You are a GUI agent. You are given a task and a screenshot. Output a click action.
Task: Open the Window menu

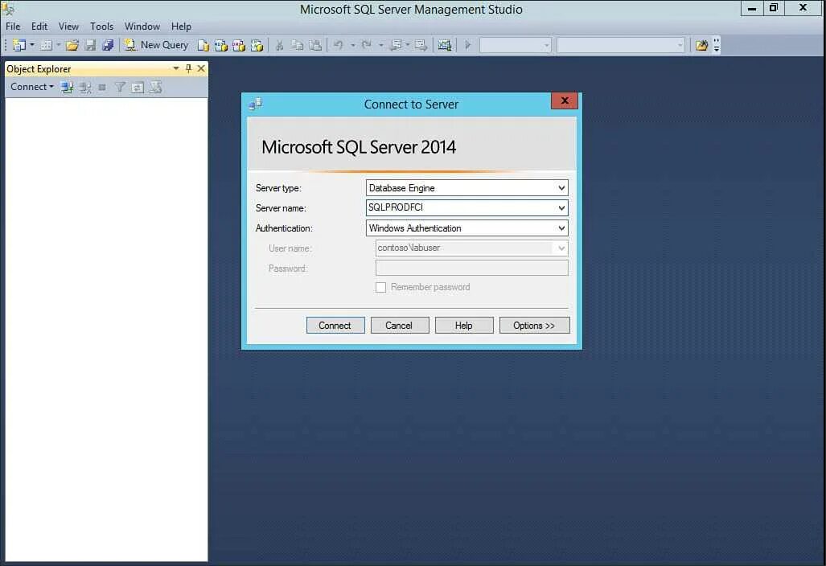tap(142, 27)
